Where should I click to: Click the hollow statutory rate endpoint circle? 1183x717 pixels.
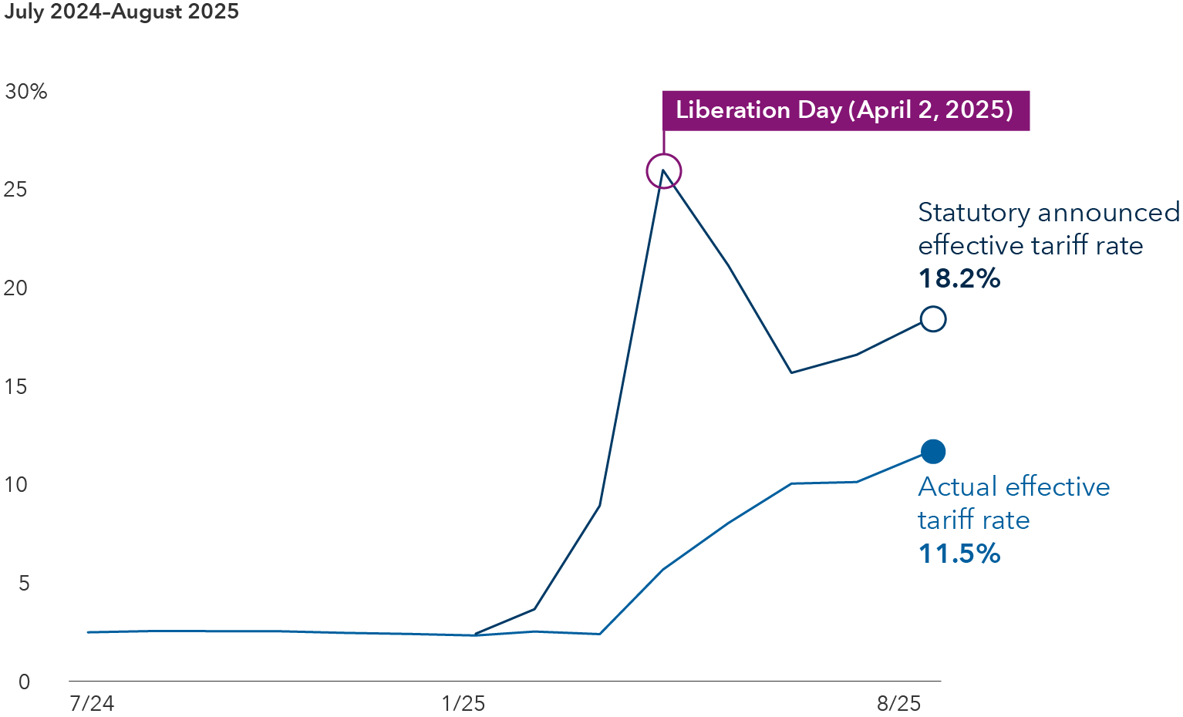click(x=933, y=318)
